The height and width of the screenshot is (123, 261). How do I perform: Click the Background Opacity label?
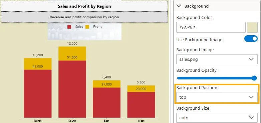click(196, 70)
